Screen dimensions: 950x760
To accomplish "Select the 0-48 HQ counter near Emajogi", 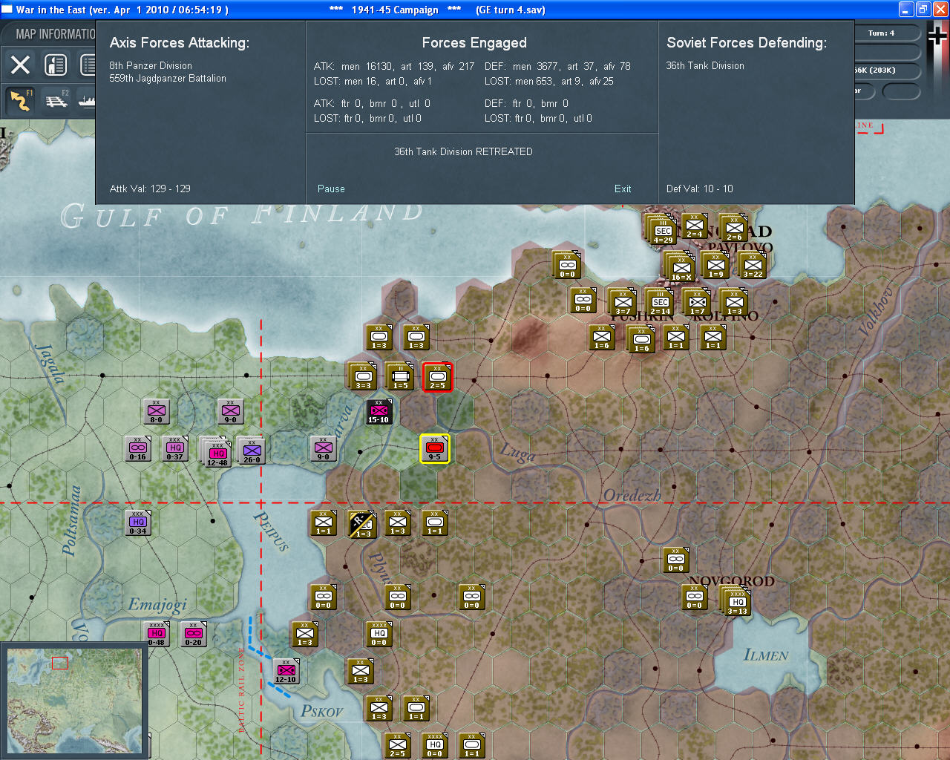I will coord(157,635).
